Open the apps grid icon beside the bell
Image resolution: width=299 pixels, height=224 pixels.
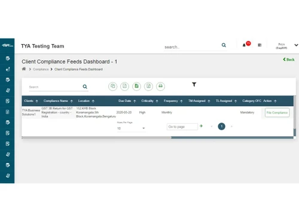(x=260, y=45)
